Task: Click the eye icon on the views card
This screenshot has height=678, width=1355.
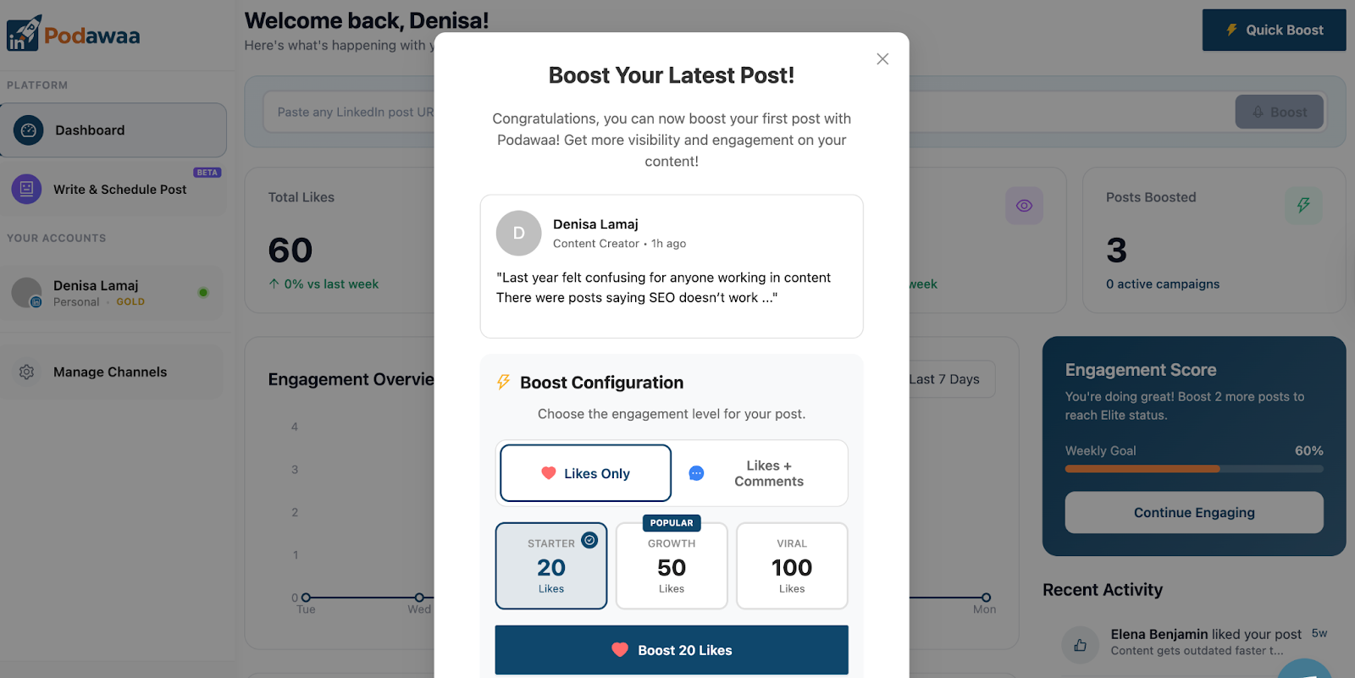Action: (x=1024, y=205)
